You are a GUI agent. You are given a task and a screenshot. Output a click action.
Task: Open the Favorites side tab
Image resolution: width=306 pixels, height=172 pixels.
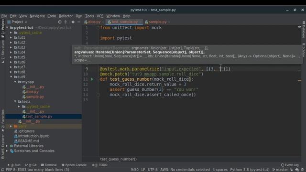tap(3, 120)
